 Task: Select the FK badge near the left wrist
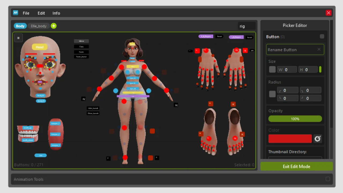[84, 99]
